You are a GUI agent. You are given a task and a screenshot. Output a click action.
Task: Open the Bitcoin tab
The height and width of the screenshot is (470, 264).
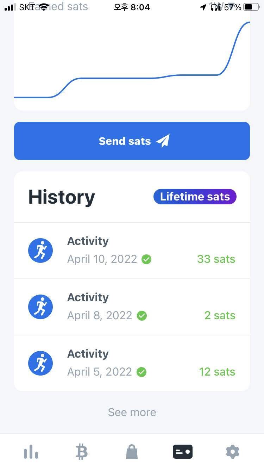pyautogui.click(x=81, y=452)
